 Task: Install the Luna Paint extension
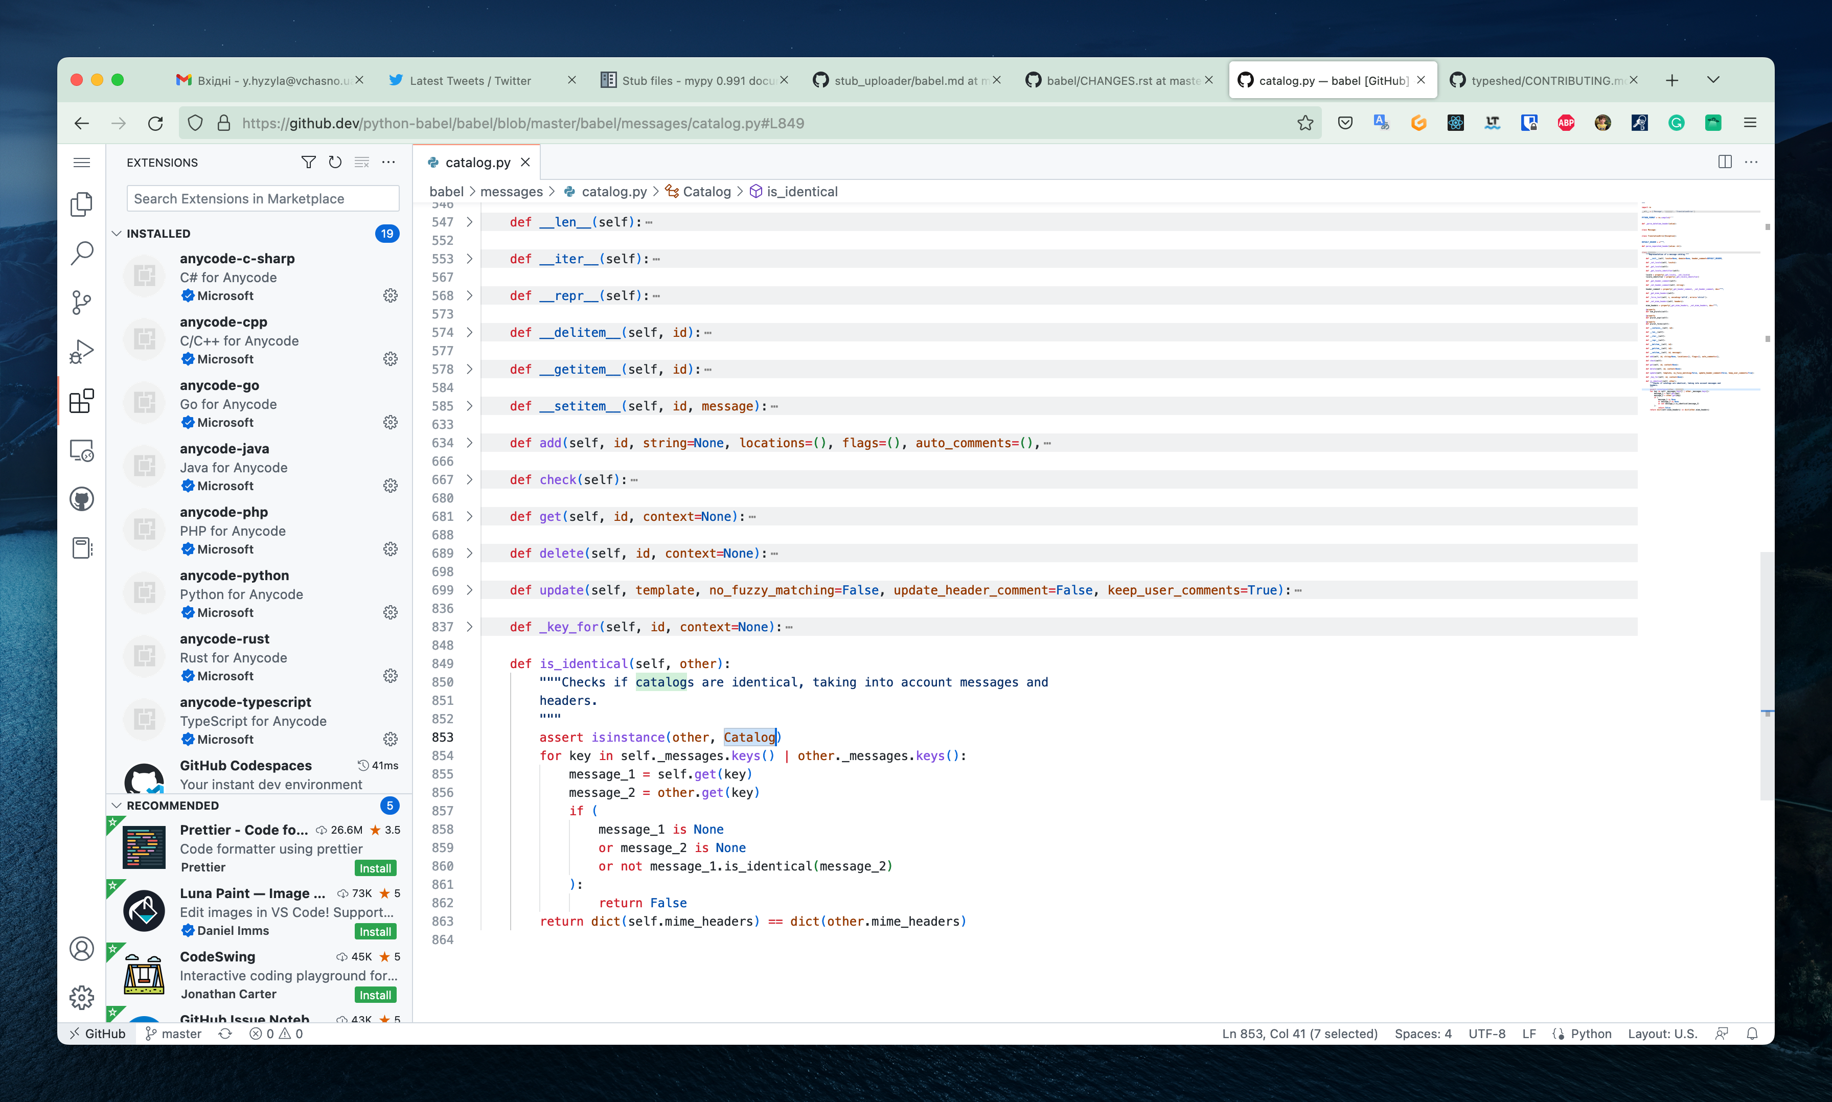coord(375,931)
